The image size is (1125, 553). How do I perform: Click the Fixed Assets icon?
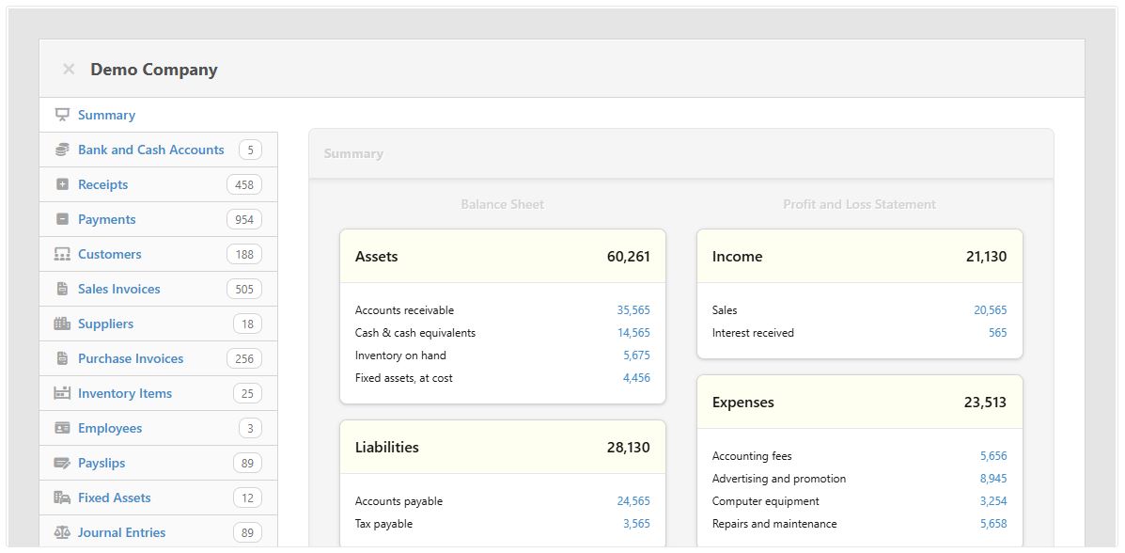click(61, 498)
